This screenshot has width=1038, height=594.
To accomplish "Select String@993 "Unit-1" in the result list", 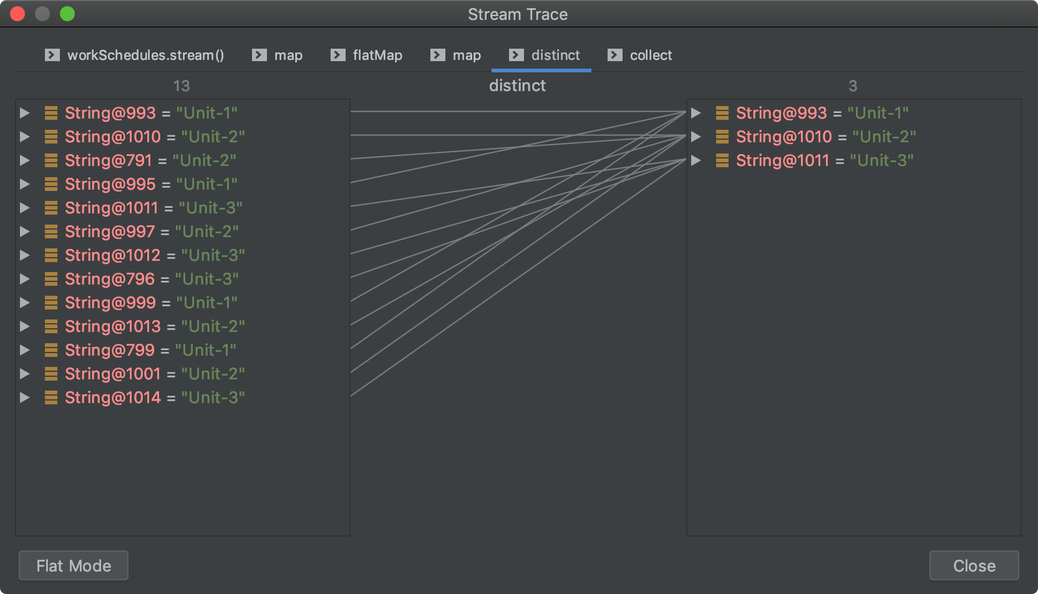I will coord(822,113).
